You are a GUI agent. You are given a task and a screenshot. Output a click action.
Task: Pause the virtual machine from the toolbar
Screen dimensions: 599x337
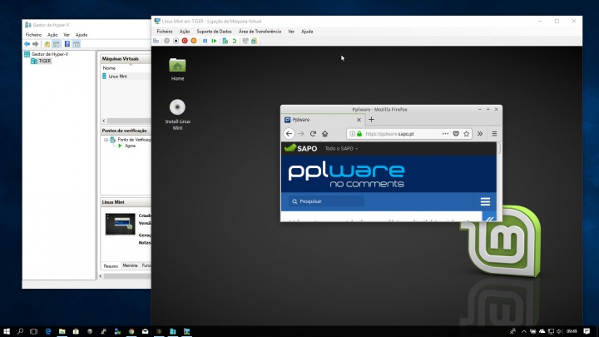[x=205, y=40]
